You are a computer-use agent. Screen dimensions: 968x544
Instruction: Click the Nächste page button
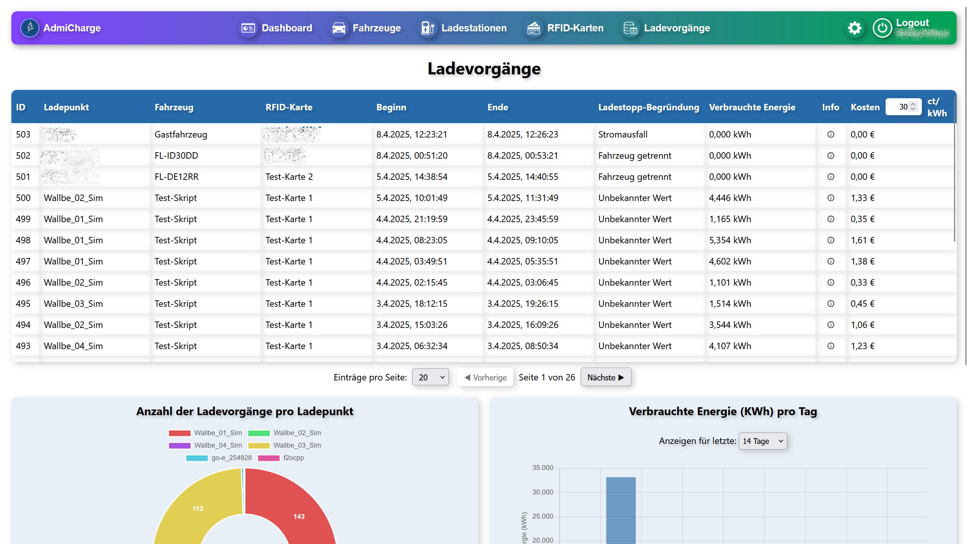pos(606,377)
